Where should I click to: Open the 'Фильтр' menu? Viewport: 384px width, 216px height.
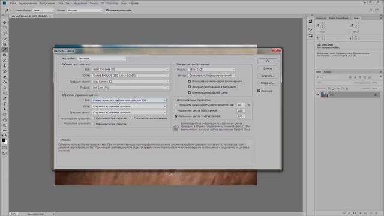[94, 4]
